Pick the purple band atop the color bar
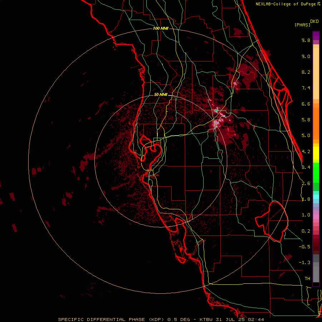The height and width of the screenshot is (322, 322). tap(316, 36)
